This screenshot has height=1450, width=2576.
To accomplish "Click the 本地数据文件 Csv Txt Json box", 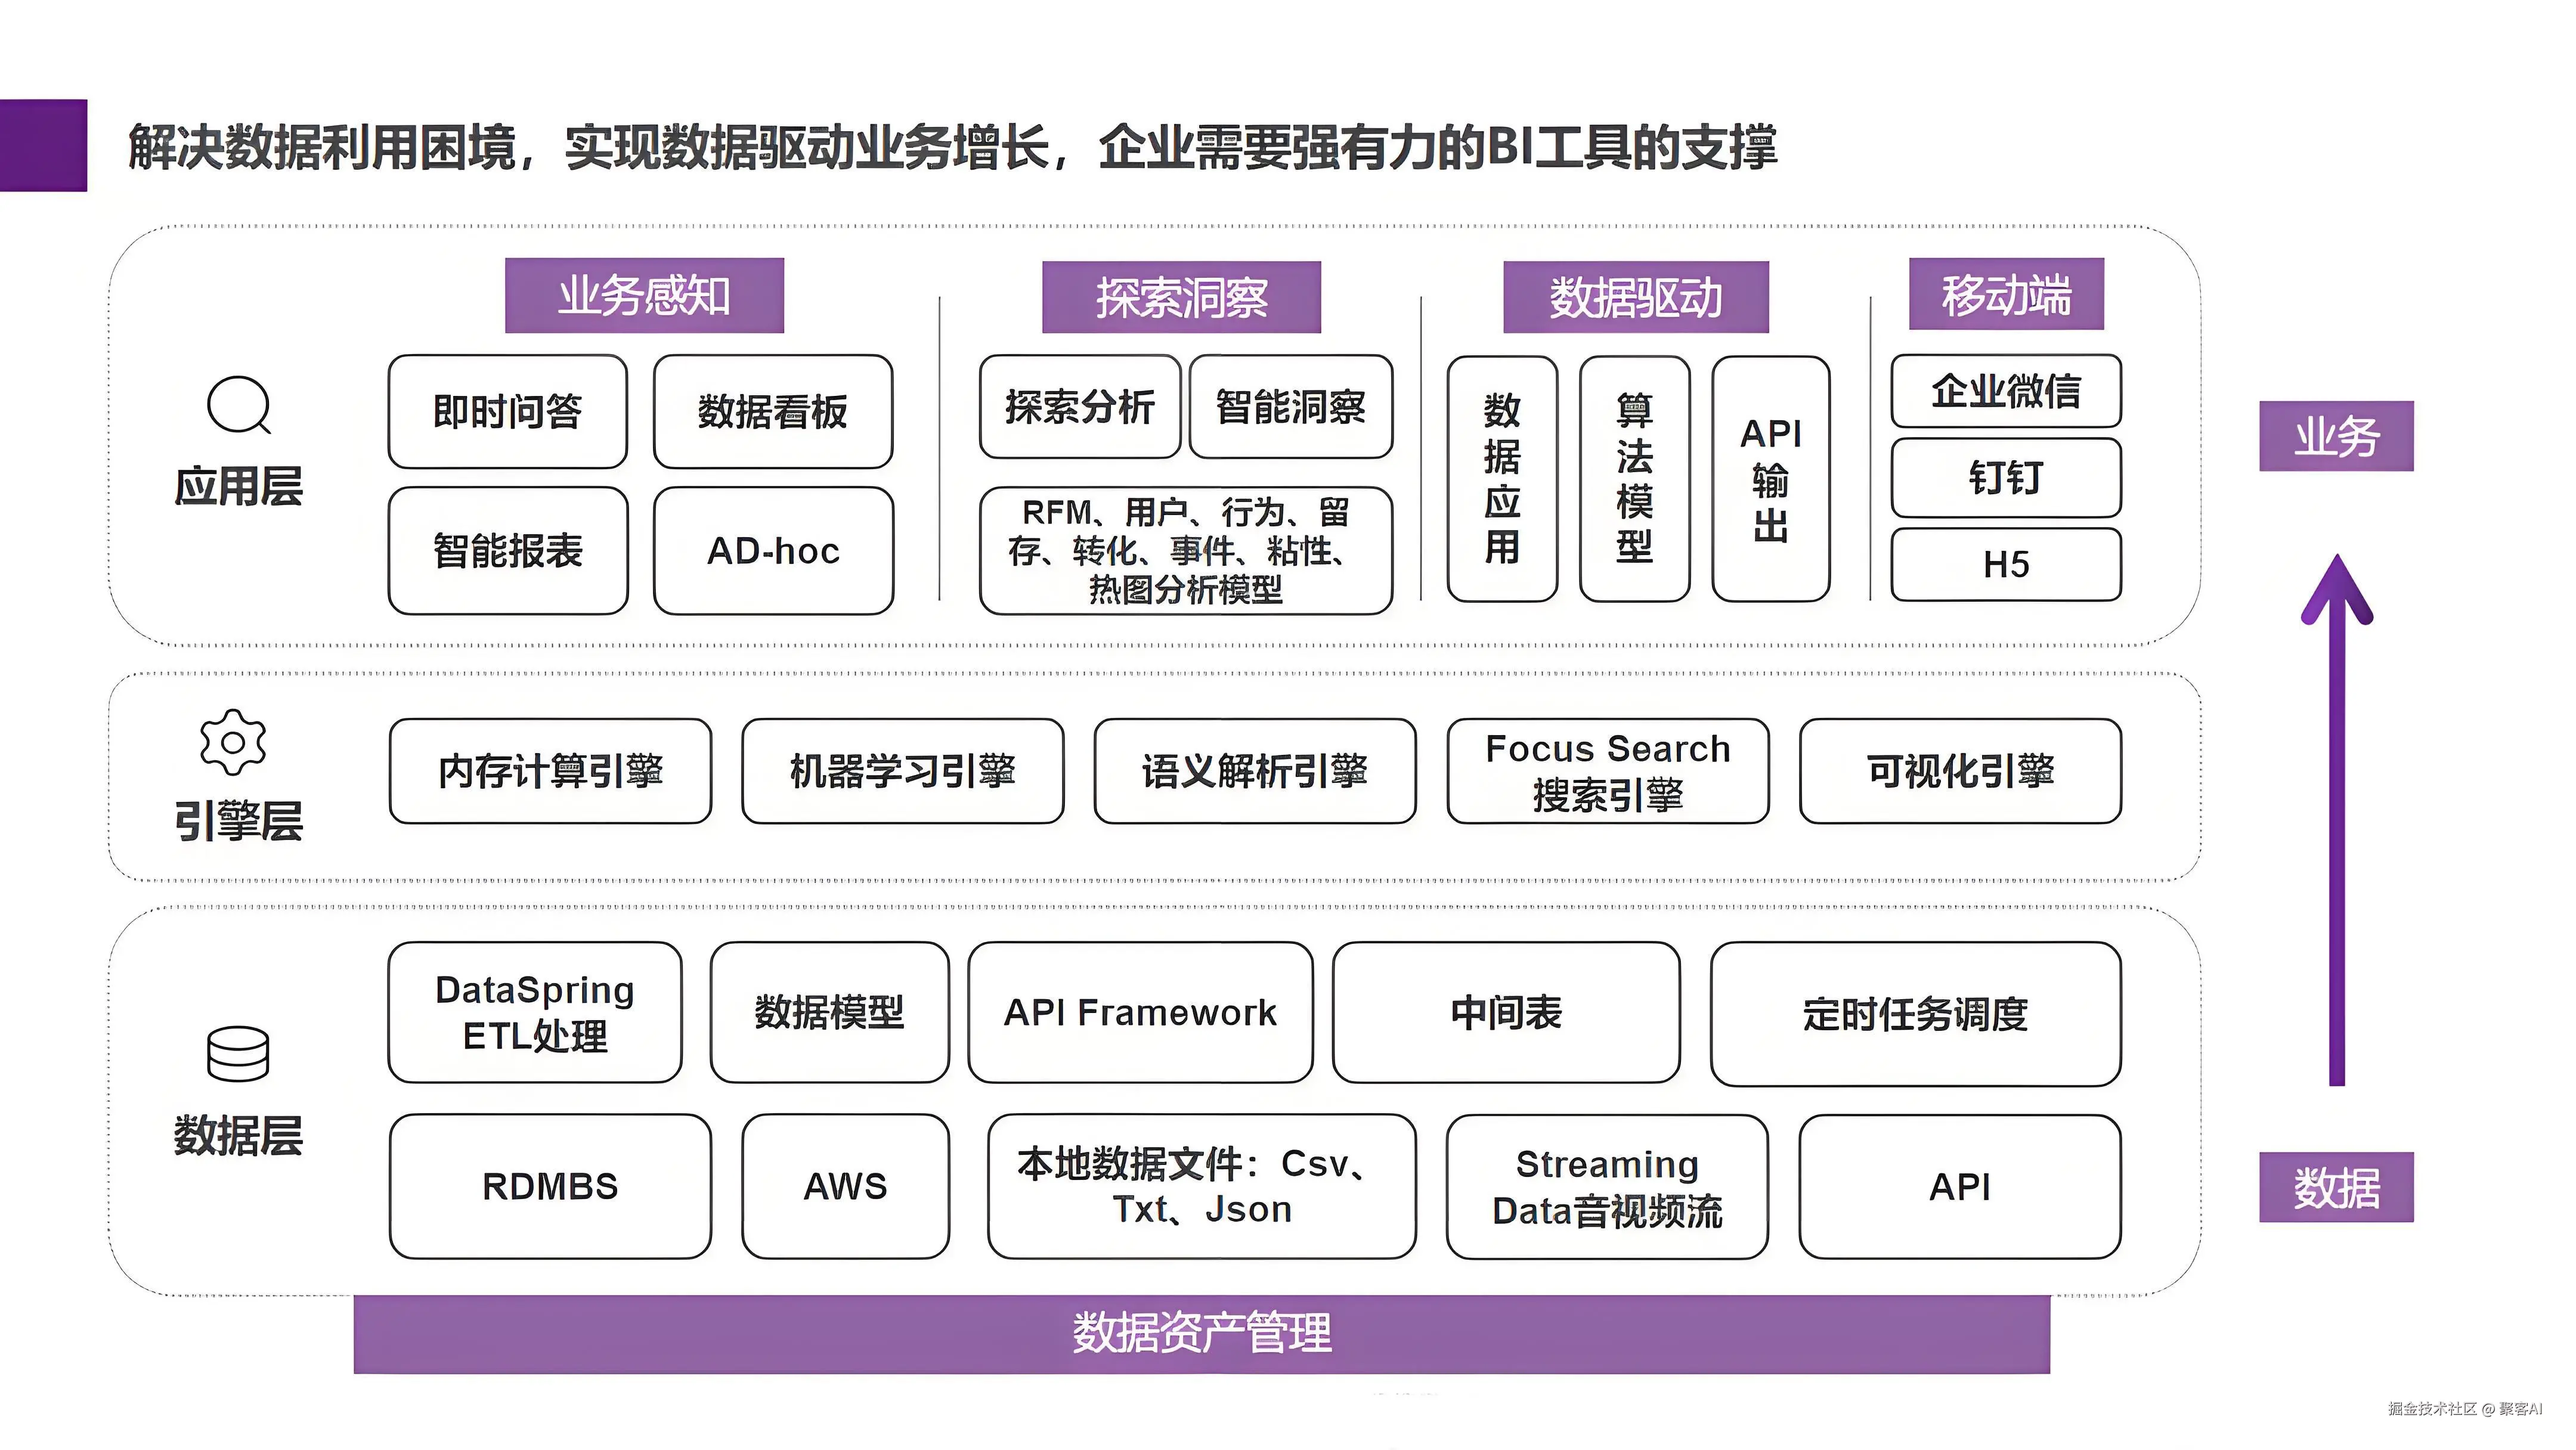I will pyautogui.click(x=1202, y=1186).
